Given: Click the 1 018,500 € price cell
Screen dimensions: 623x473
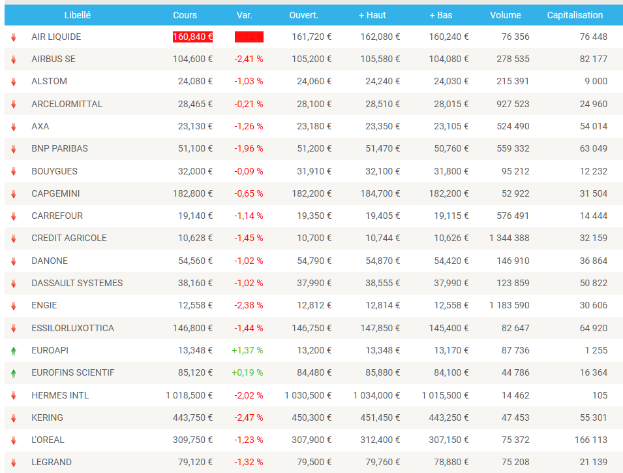Looking at the screenshot, I should click(189, 395).
